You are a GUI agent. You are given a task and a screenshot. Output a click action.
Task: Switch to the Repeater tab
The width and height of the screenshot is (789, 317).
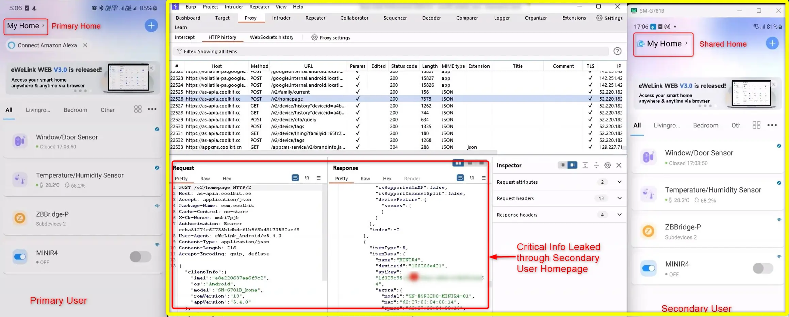(315, 18)
